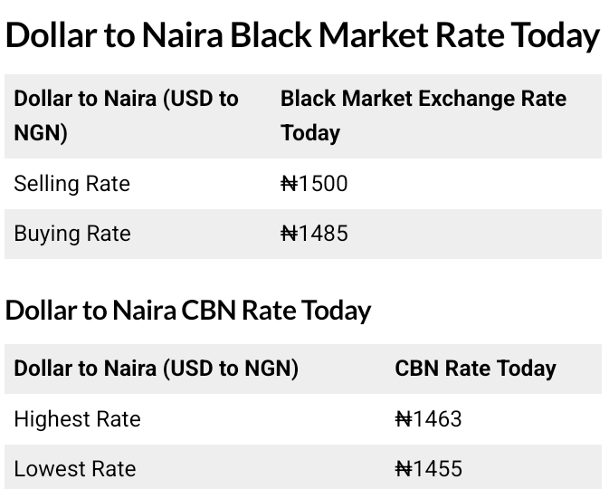Select the digits 1463 in Highest Rate row
This screenshot has width=609, height=489.
(437, 419)
